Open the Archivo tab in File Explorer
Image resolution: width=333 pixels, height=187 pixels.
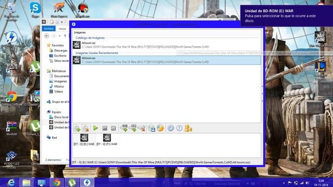tap(48, 29)
